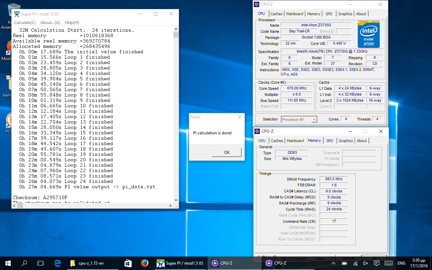Click OK in Finish dialog
Viewport: 432px width, 270px height.
227,153
